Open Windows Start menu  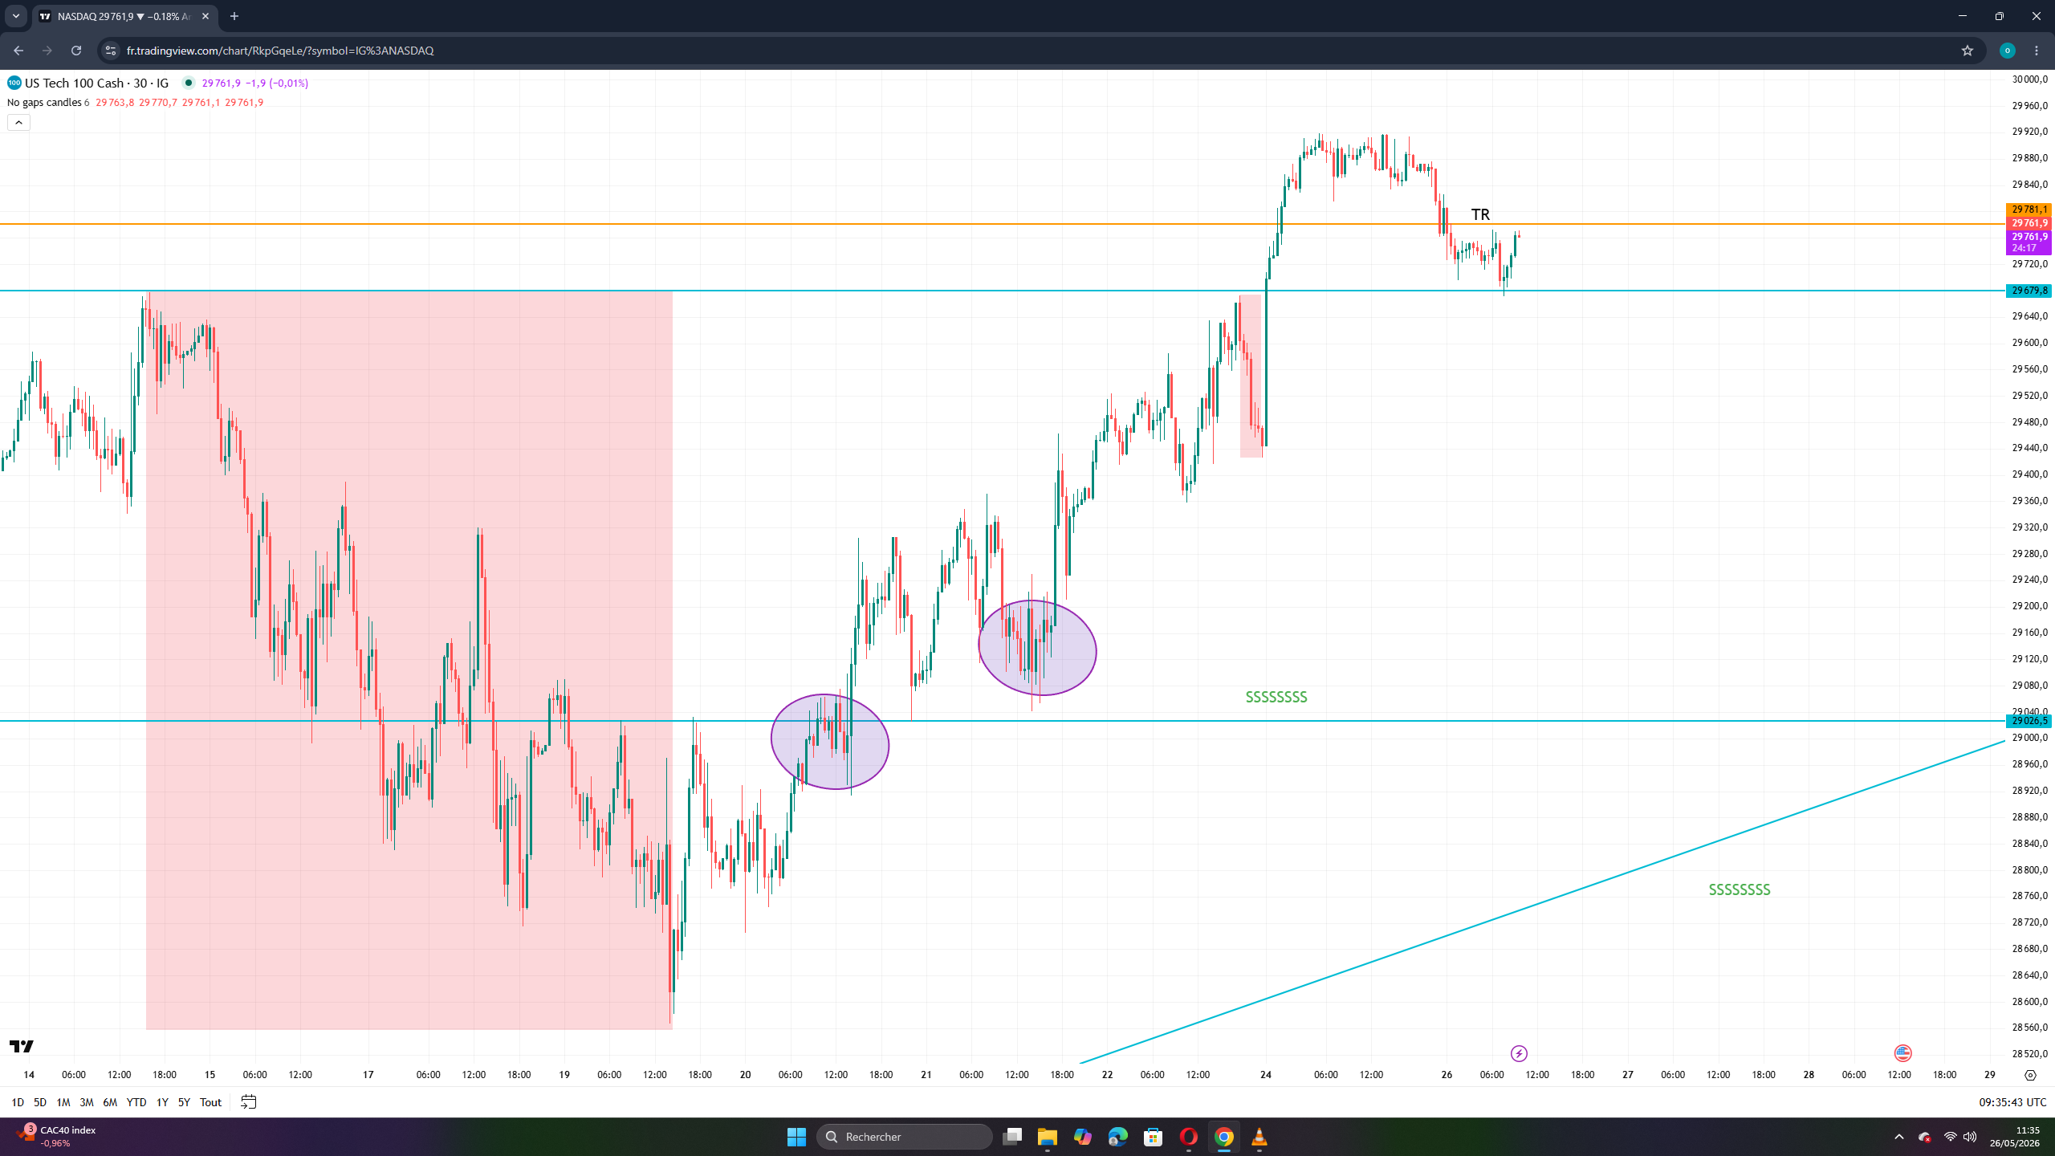pyautogui.click(x=796, y=1137)
